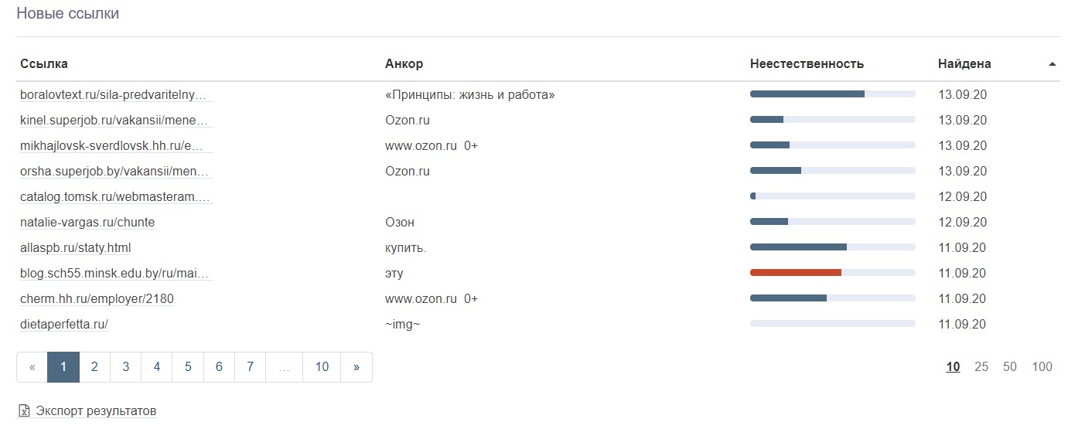Screen dimensions: 1085x429
Task: Open the dietaperfetta.ru link
Action: 64,325
